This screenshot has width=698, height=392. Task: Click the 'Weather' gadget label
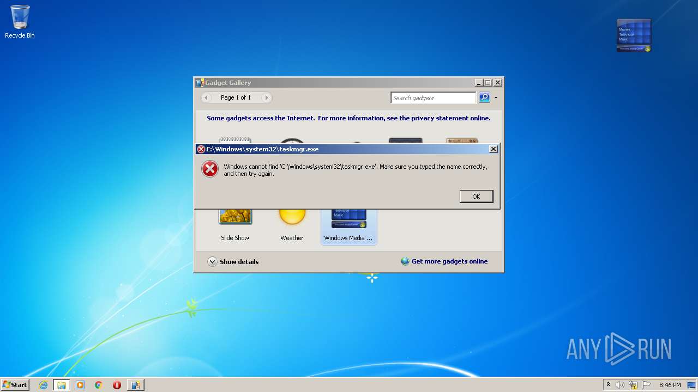pos(292,238)
